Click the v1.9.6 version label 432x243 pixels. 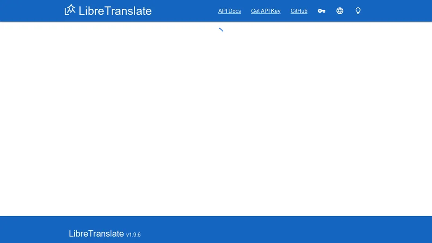[x=133, y=235]
